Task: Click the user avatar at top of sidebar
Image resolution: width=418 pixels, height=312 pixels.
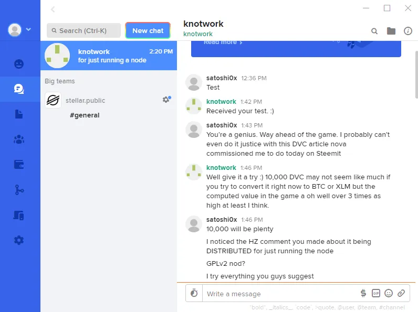Action: pyautogui.click(x=15, y=29)
